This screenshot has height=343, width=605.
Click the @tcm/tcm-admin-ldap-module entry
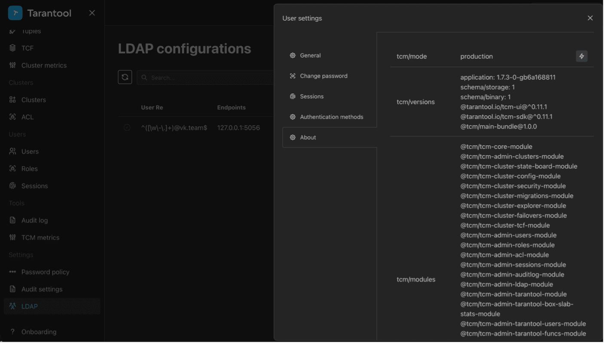(507, 284)
